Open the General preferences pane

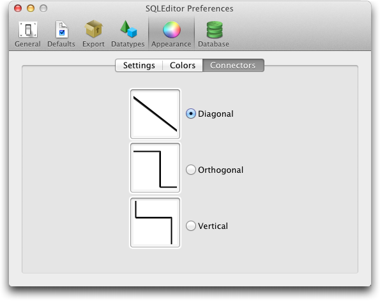tap(27, 34)
